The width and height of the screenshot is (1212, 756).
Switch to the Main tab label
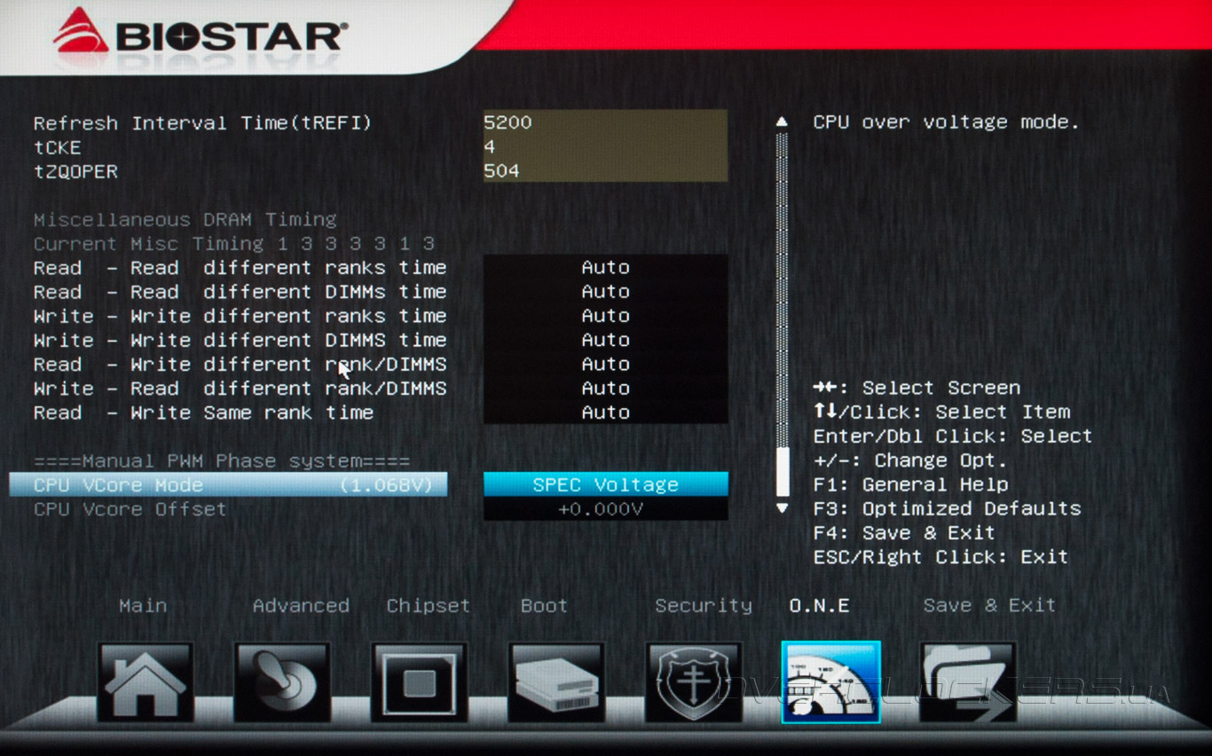pyautogui.click(x=143, y=606)
